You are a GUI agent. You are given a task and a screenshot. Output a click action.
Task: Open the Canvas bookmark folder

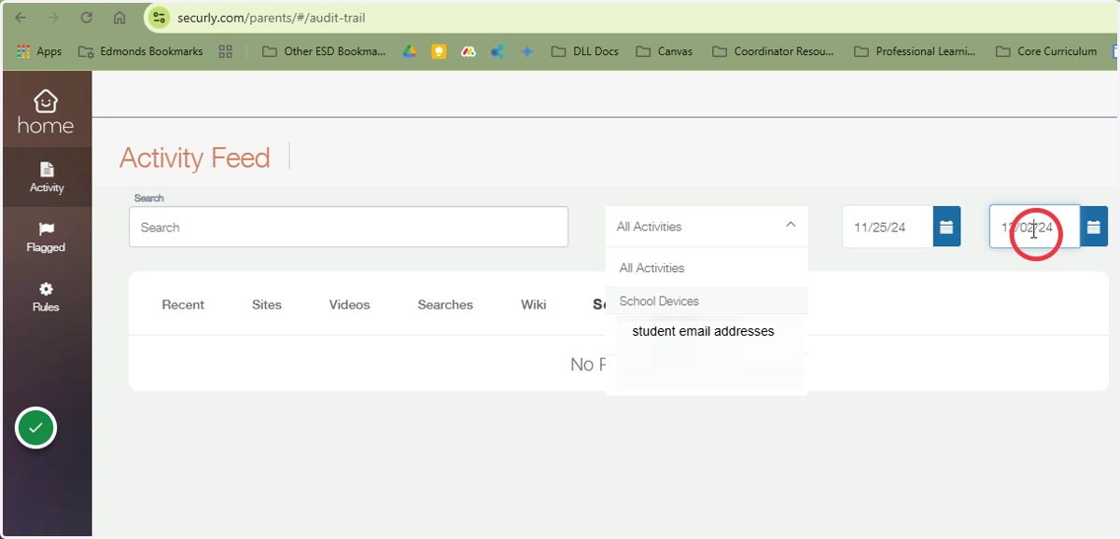(665, 51)
